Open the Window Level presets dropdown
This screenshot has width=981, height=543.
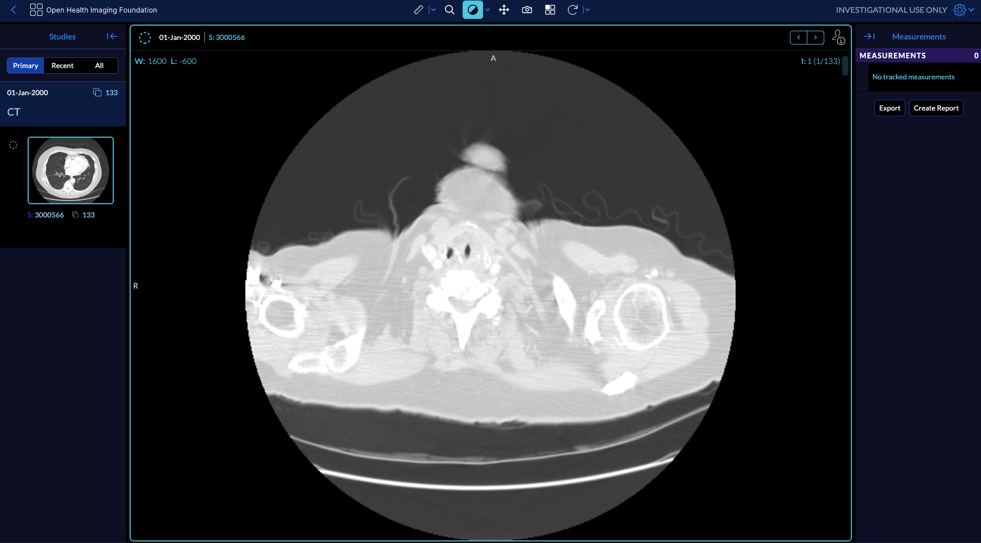pos(488,10)
